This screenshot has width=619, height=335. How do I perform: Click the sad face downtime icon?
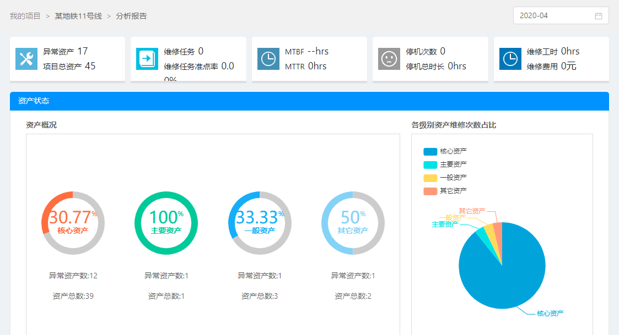[x=389, y=59]
